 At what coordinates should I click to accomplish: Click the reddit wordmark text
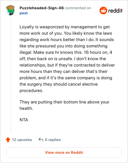115,11
